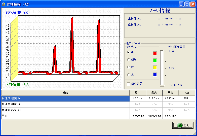
Task: Select the 領域 (area) graph style option
Action: point(129,60)
